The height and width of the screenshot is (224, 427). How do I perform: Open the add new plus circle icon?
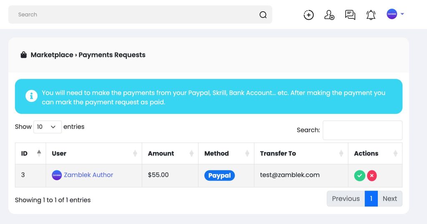tap(309, 15)
